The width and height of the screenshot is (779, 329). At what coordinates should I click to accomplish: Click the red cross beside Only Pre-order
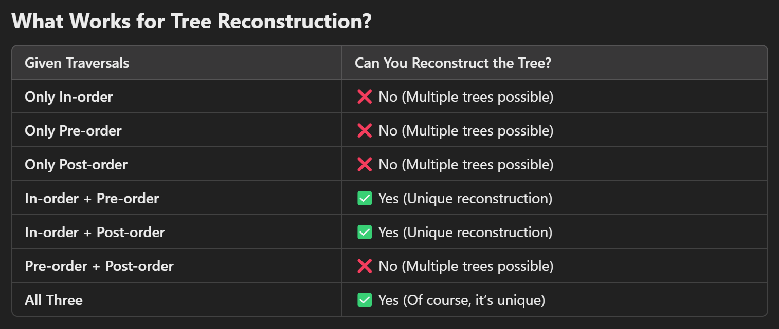[365, 130]
